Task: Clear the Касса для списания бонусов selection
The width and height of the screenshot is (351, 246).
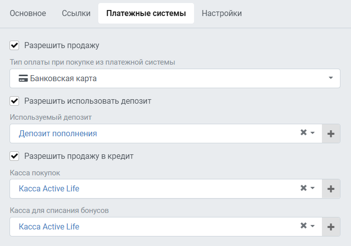Action: pos(303,225)
